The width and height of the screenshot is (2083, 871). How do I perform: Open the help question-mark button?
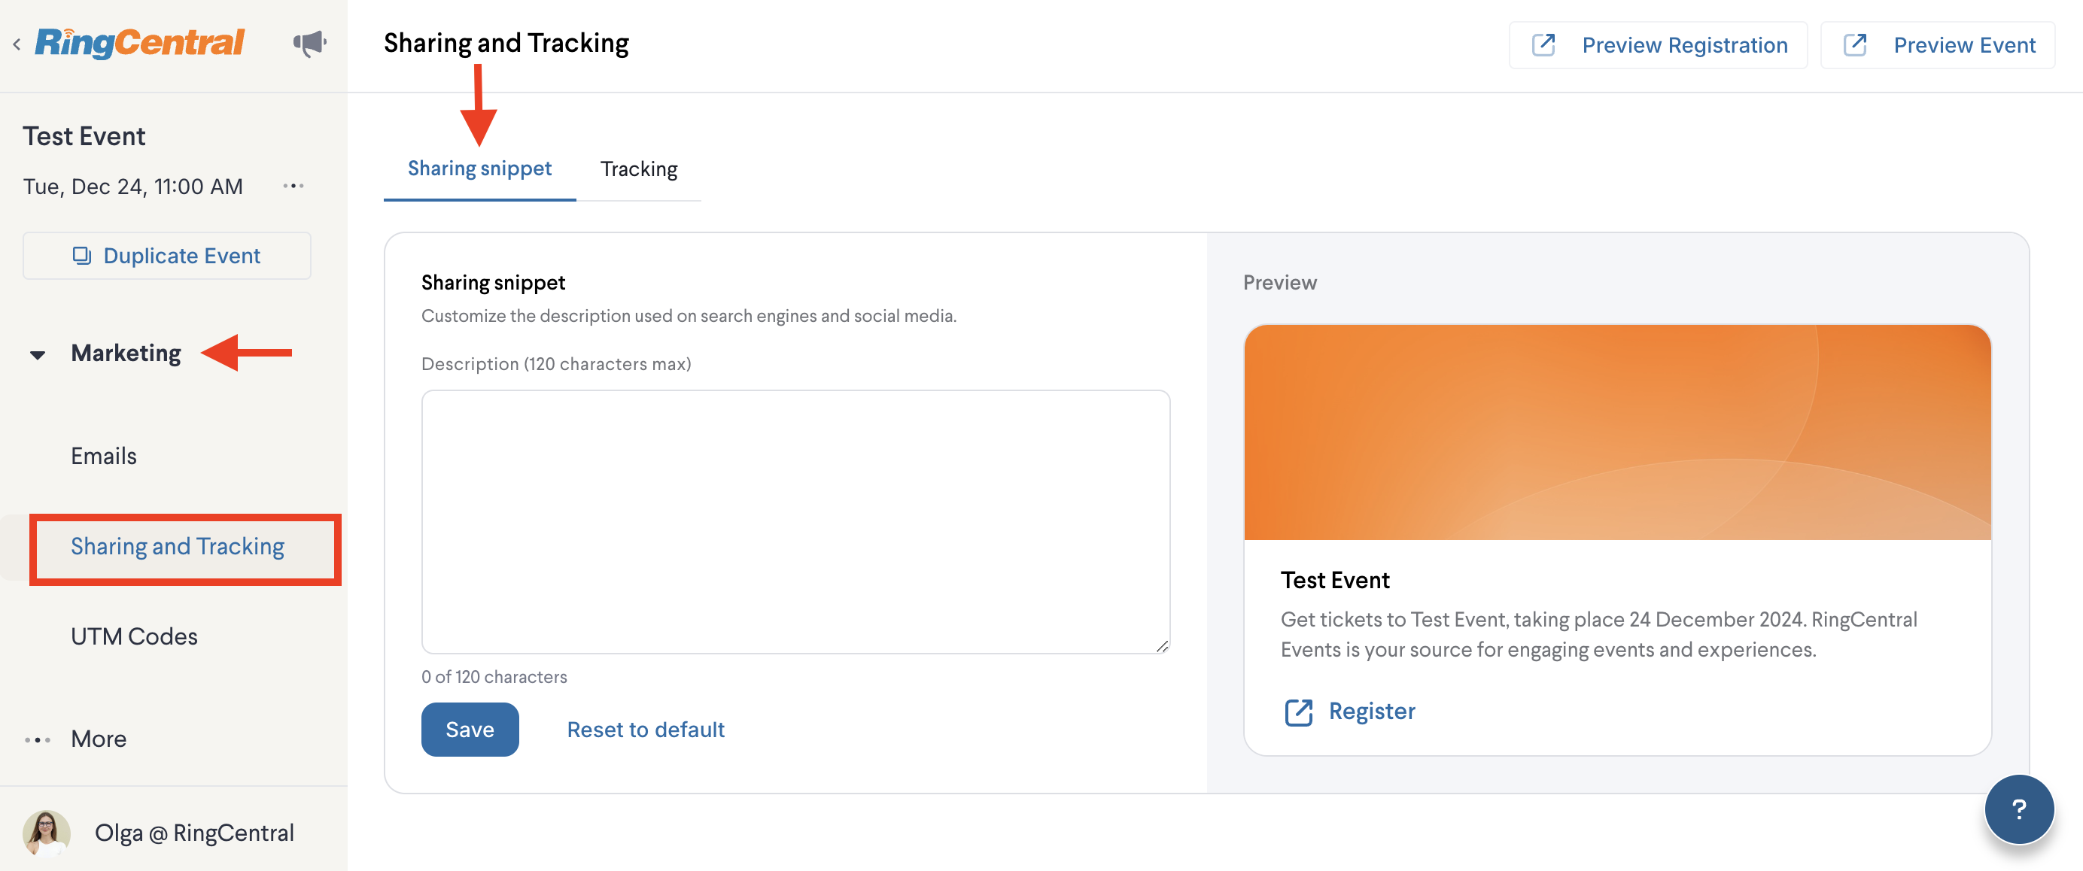pyautogui.click(x=2019, y=809)
